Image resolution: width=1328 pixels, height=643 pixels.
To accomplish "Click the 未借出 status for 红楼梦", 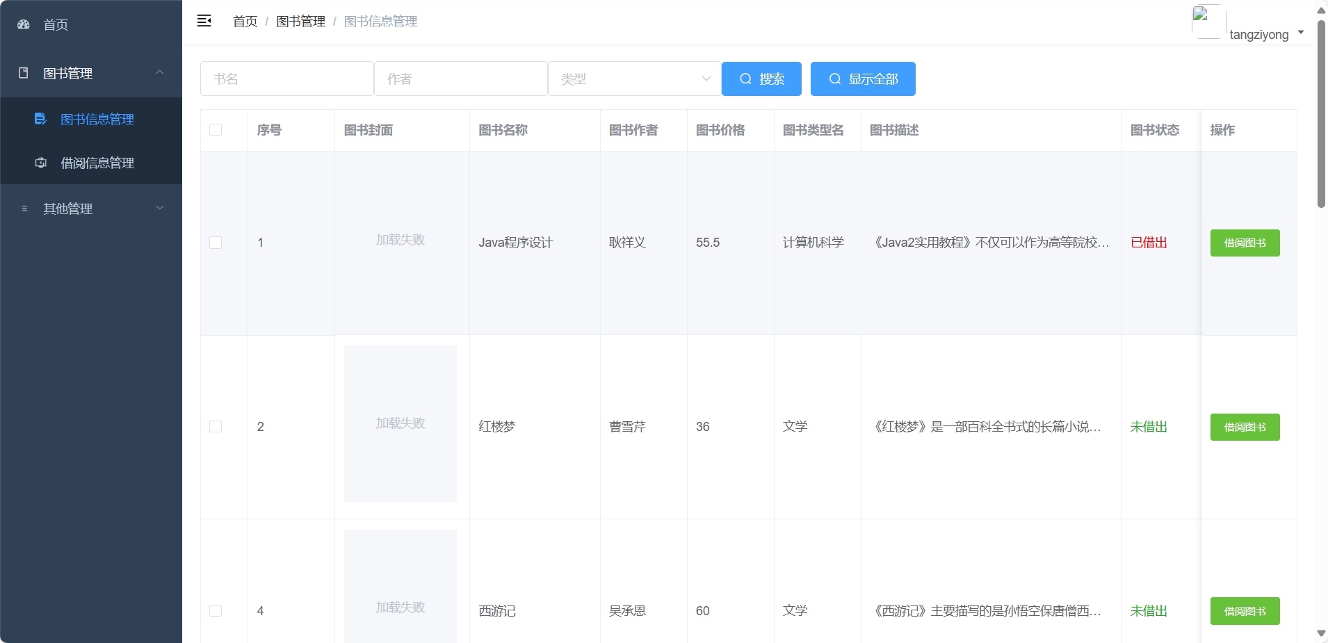I will (1149, 427).
